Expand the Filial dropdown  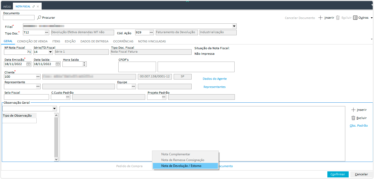click(x=234, y=26)
